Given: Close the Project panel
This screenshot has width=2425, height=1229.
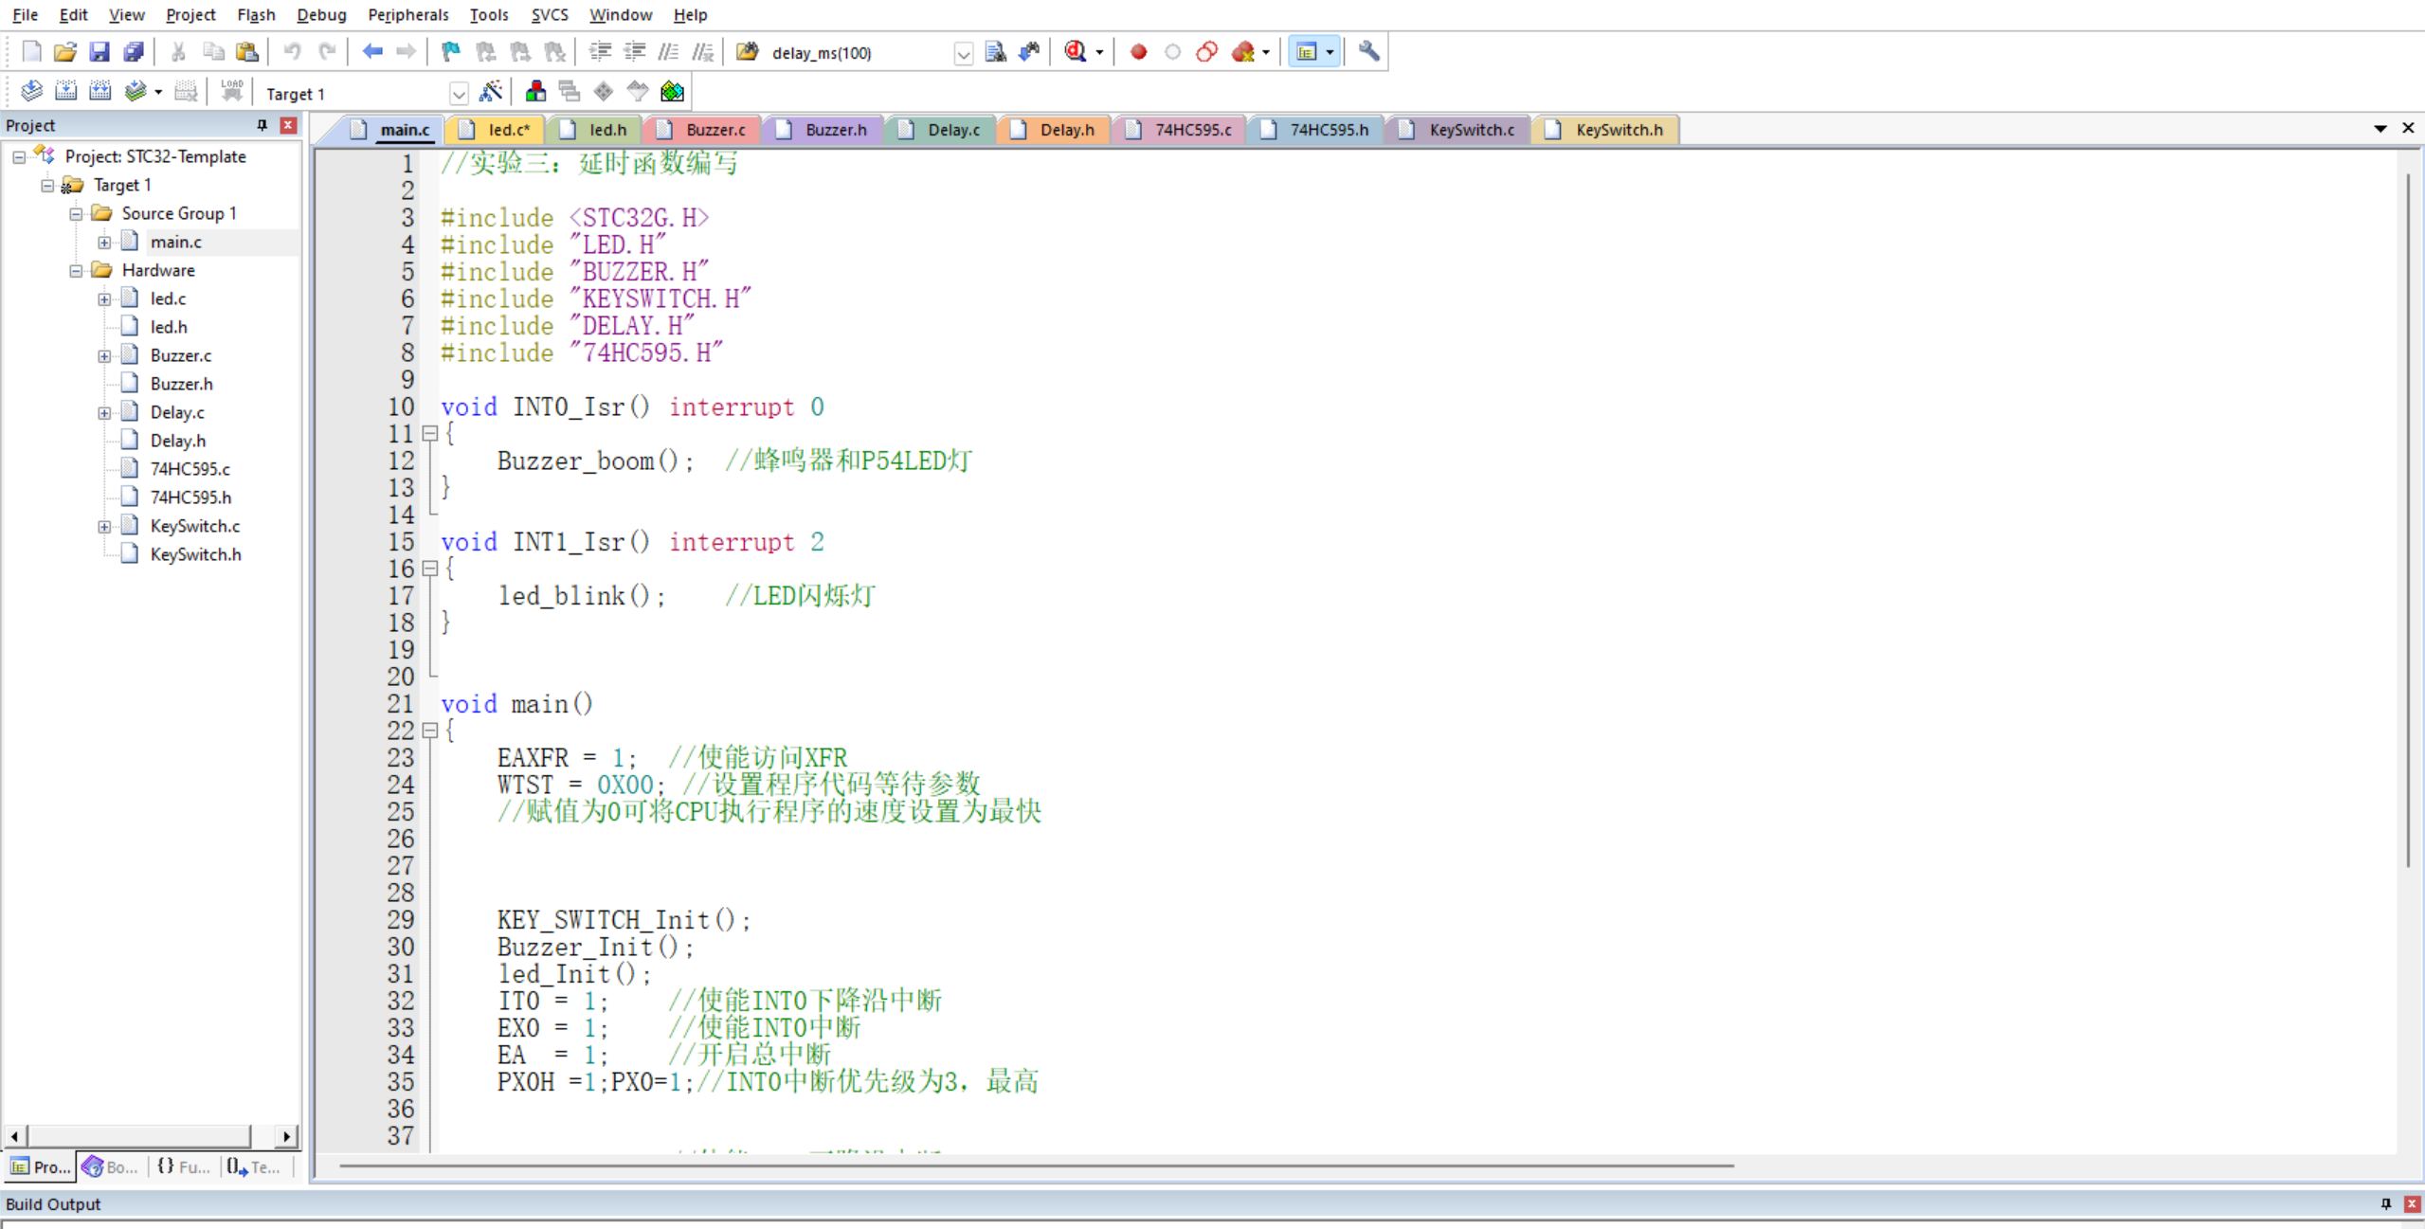Looking at the screenshot, I should [x=288, y=125].
